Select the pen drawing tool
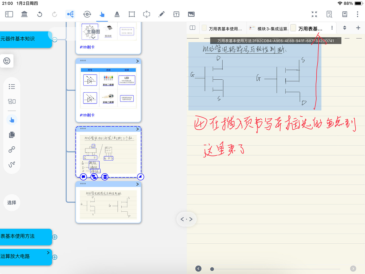 point(161,14)
